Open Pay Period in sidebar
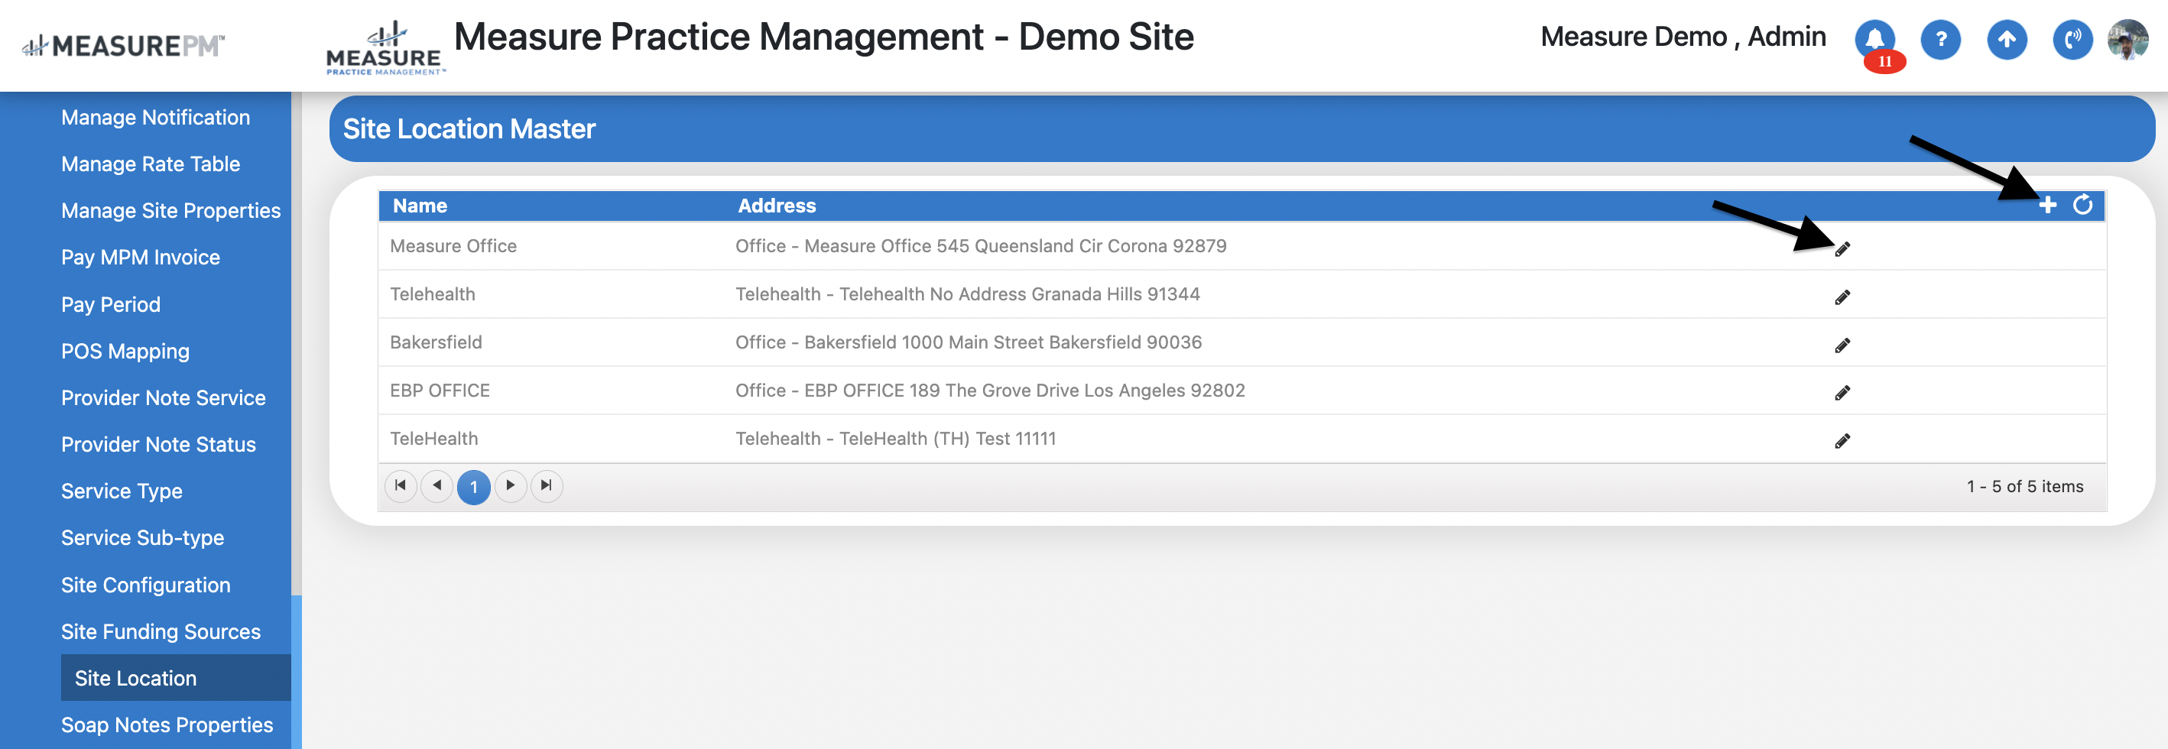 [x=110, y=305]
